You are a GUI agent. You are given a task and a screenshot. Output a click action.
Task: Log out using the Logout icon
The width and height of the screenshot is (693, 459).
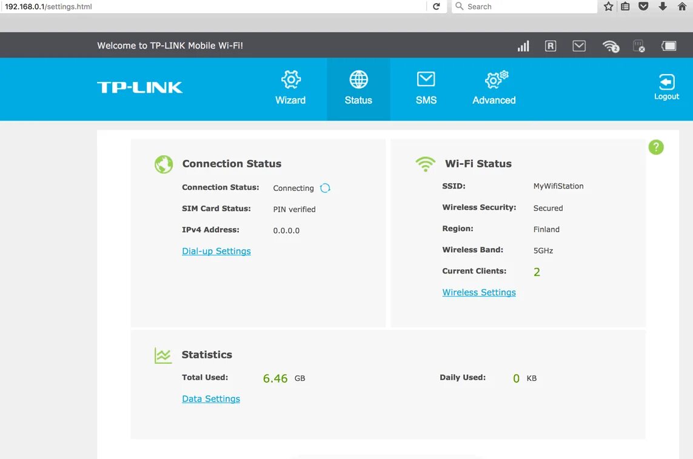coord(666,87)
